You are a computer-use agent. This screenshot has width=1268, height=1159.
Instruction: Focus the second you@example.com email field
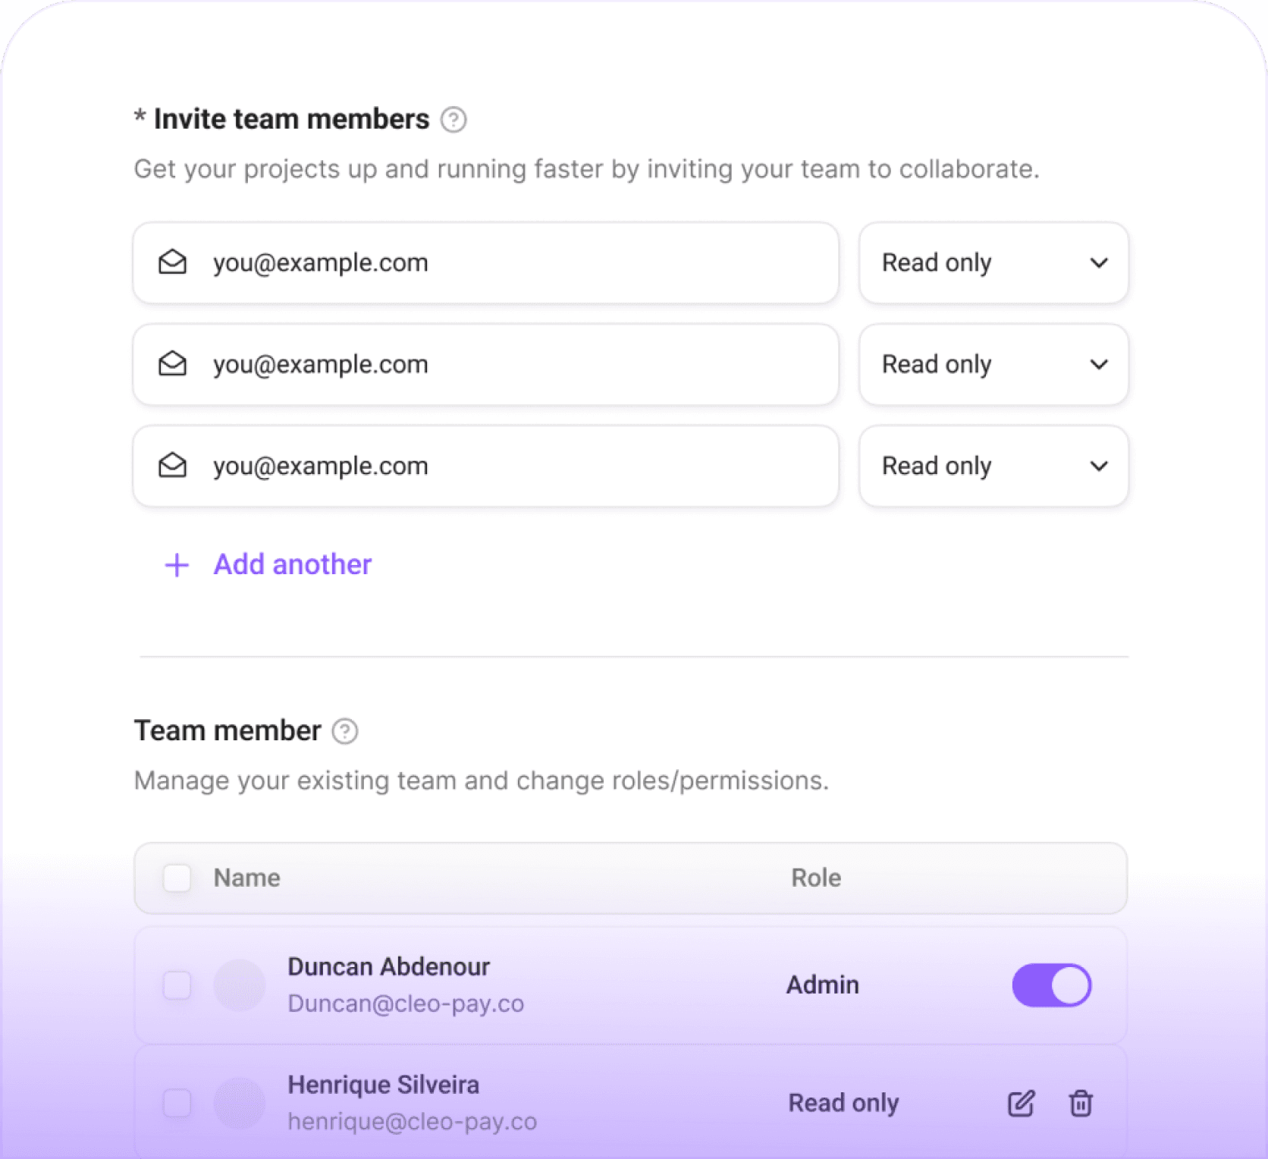485,365
